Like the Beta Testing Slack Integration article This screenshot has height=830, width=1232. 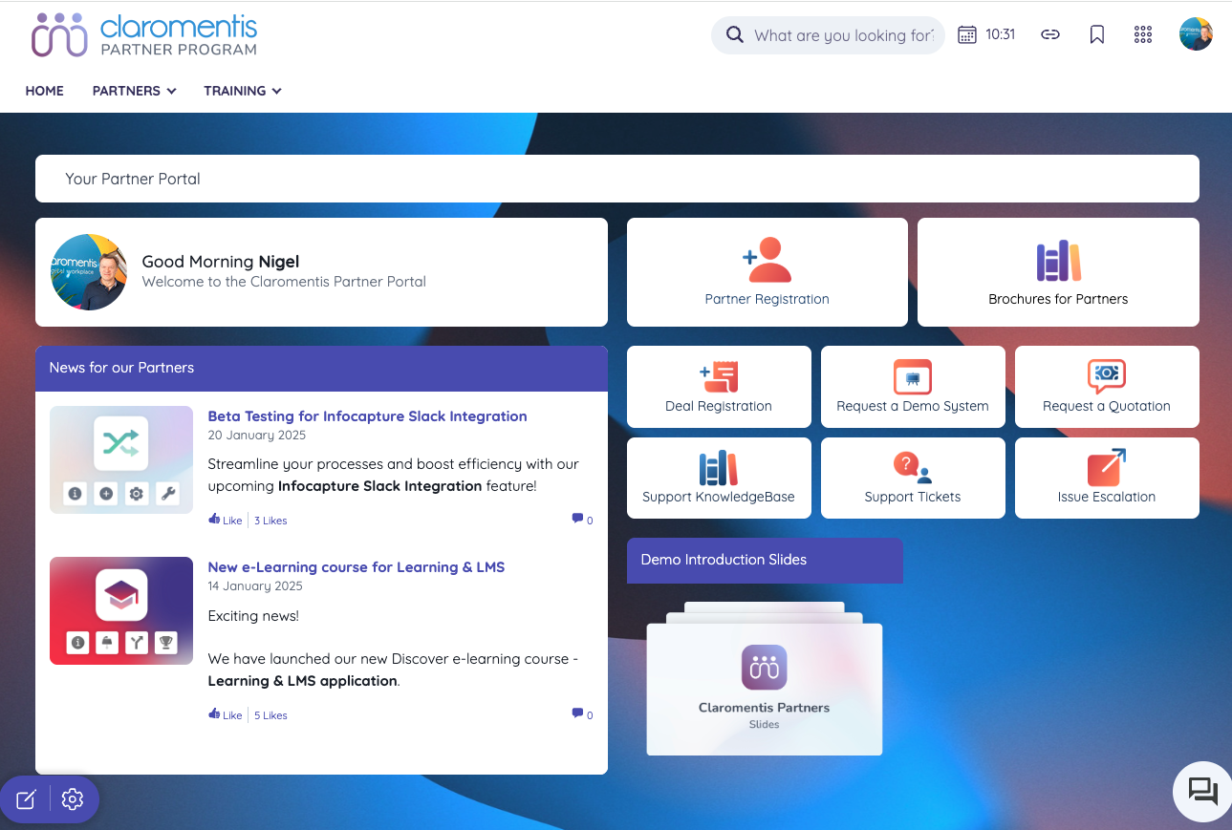[x=226, y=521]
